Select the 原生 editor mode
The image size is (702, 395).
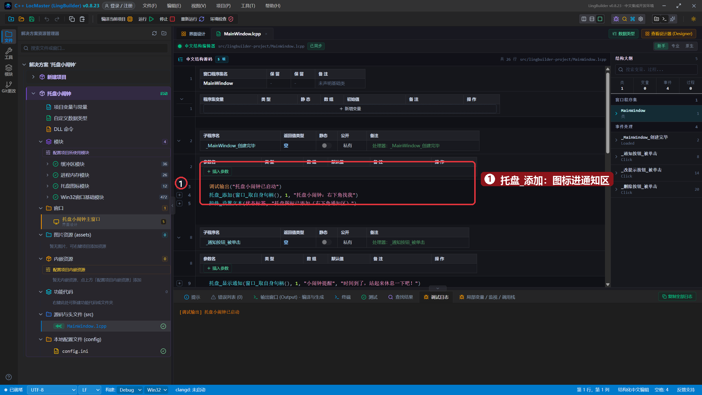[x=689, y=46]
